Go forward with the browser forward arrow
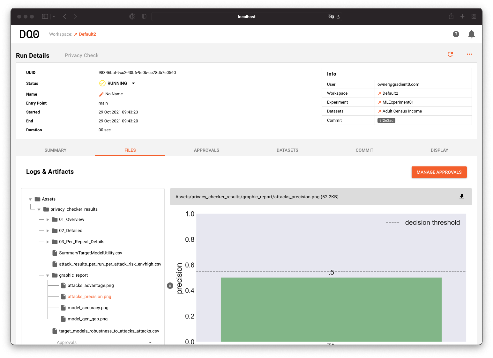 76,17
